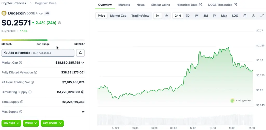Click info icon next to Circulating Supply value
Viewport: 266px width, 130px height.
[x=83, y=92]
